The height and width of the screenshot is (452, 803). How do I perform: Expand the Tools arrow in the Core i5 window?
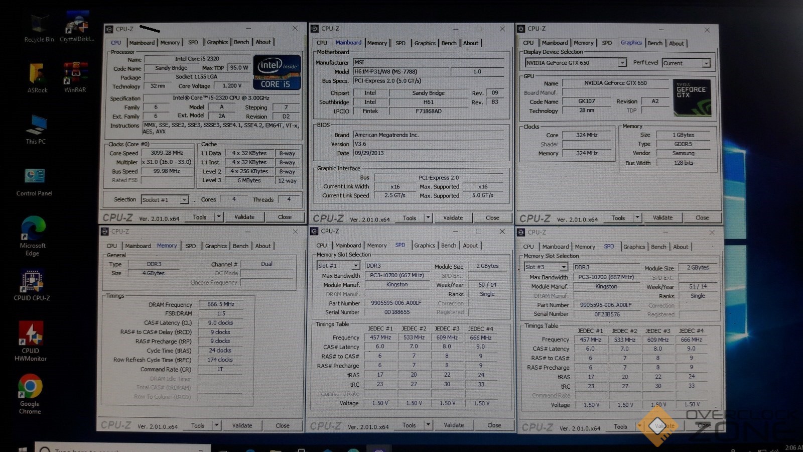[x=218, y=217]
